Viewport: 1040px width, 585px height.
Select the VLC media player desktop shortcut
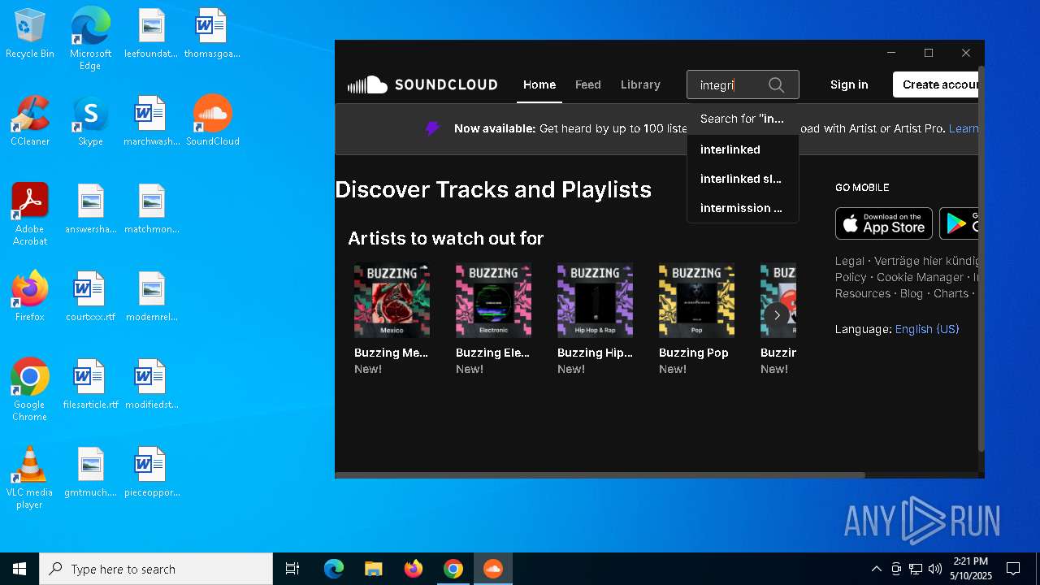30,478
